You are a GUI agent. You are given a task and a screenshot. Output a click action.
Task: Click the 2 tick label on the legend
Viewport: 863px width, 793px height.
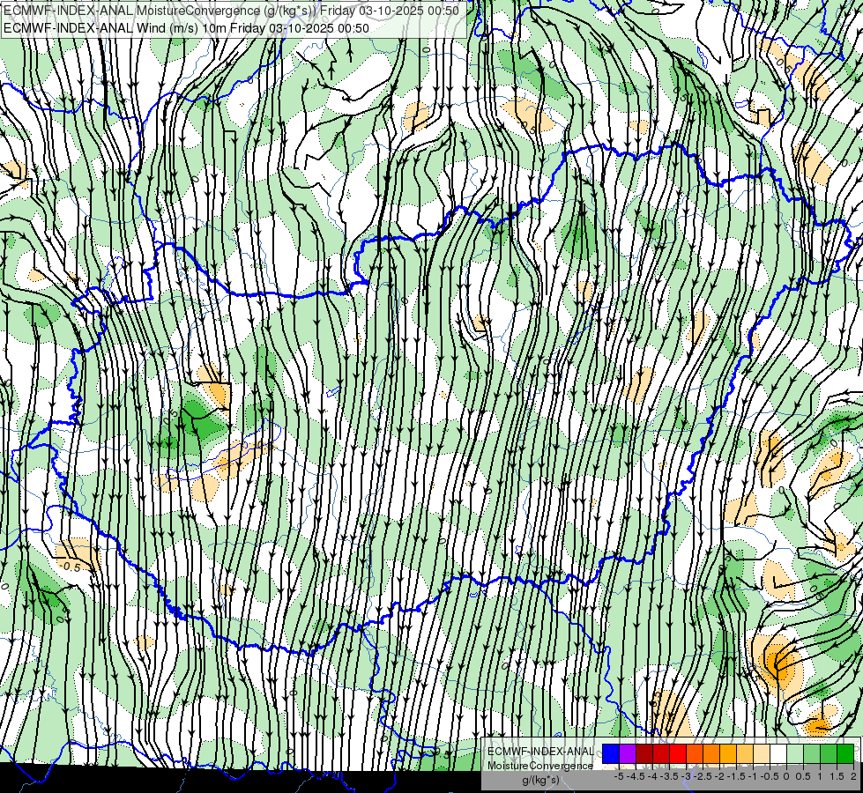(853, 776)
